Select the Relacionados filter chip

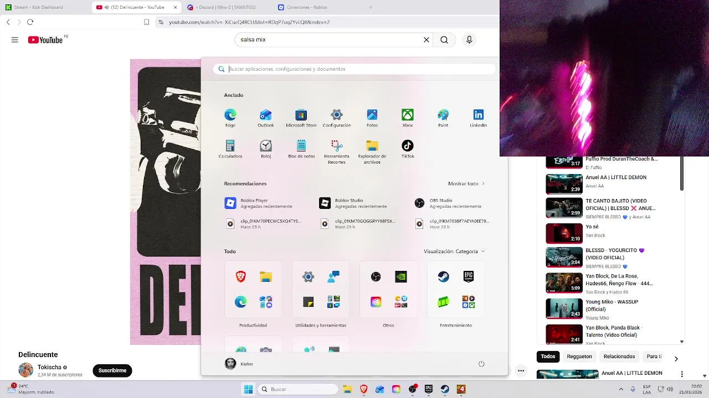click(619, 357)
